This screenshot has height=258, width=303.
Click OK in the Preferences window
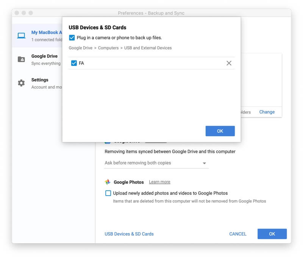(x=272, y=234)
